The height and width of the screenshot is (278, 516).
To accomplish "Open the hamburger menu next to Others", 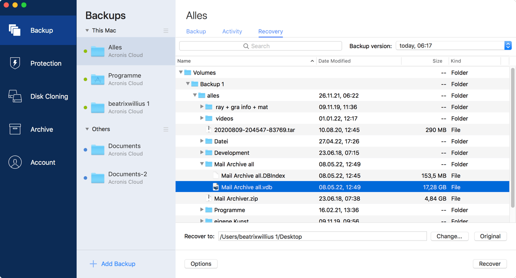I will coord(166,129).
